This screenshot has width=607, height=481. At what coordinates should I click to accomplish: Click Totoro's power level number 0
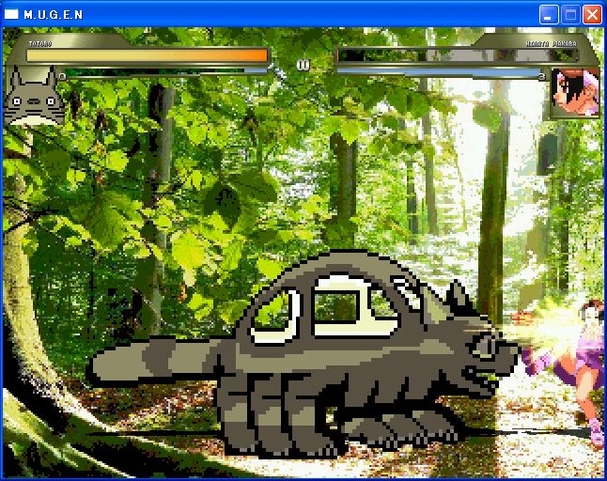(x=62, y=77)
